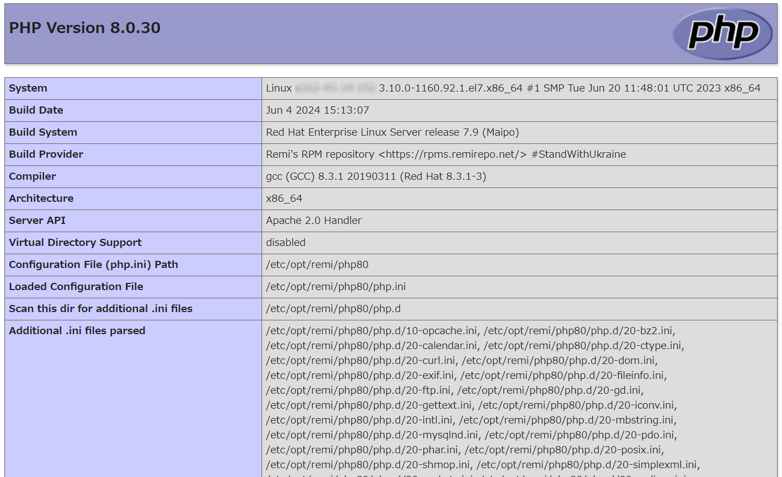The height and width of the screenshot is (477, 782).
Task: Click the 20-phar.ini file path
Action: 362,450
